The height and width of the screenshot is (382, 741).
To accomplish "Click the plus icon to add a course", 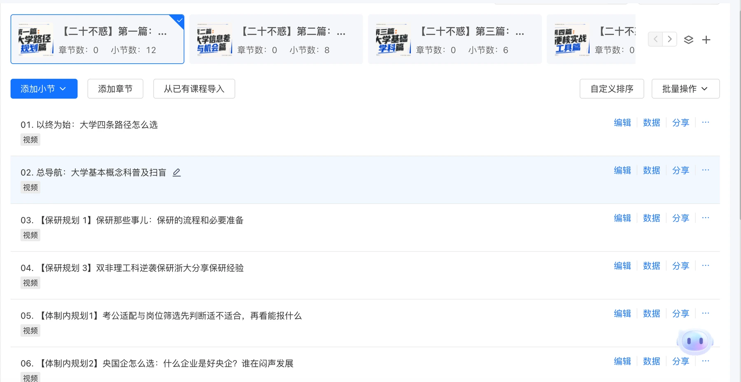I will (706, 40).
